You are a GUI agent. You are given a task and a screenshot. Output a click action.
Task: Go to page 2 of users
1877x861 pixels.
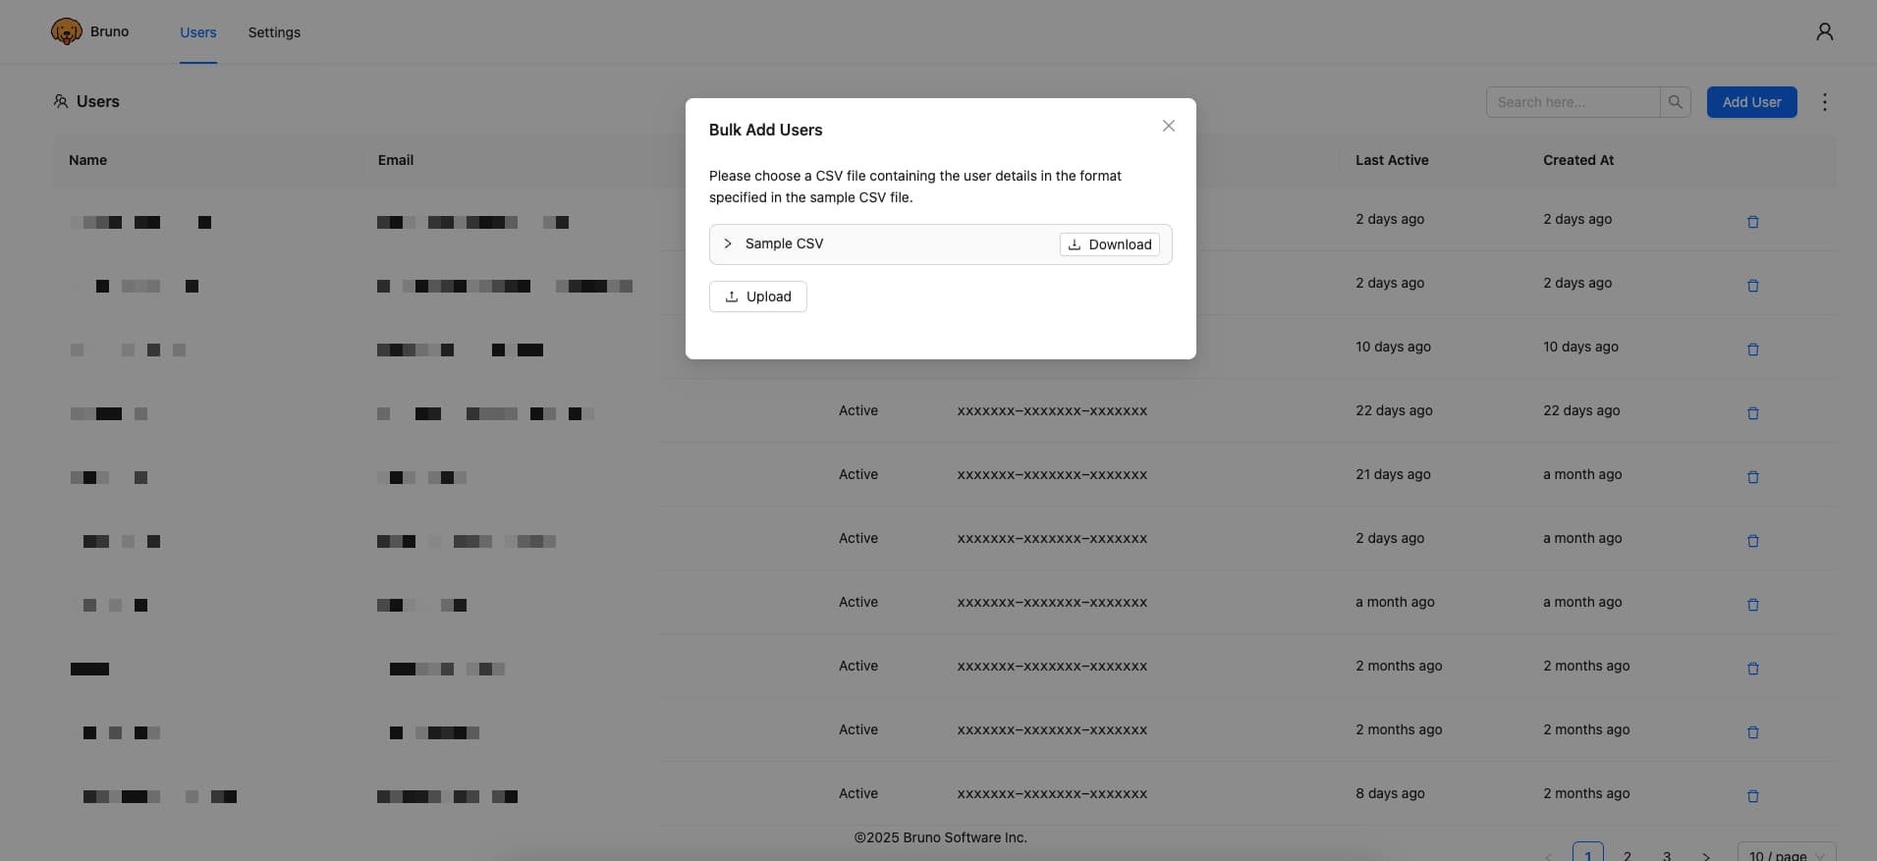(1628, 855)
